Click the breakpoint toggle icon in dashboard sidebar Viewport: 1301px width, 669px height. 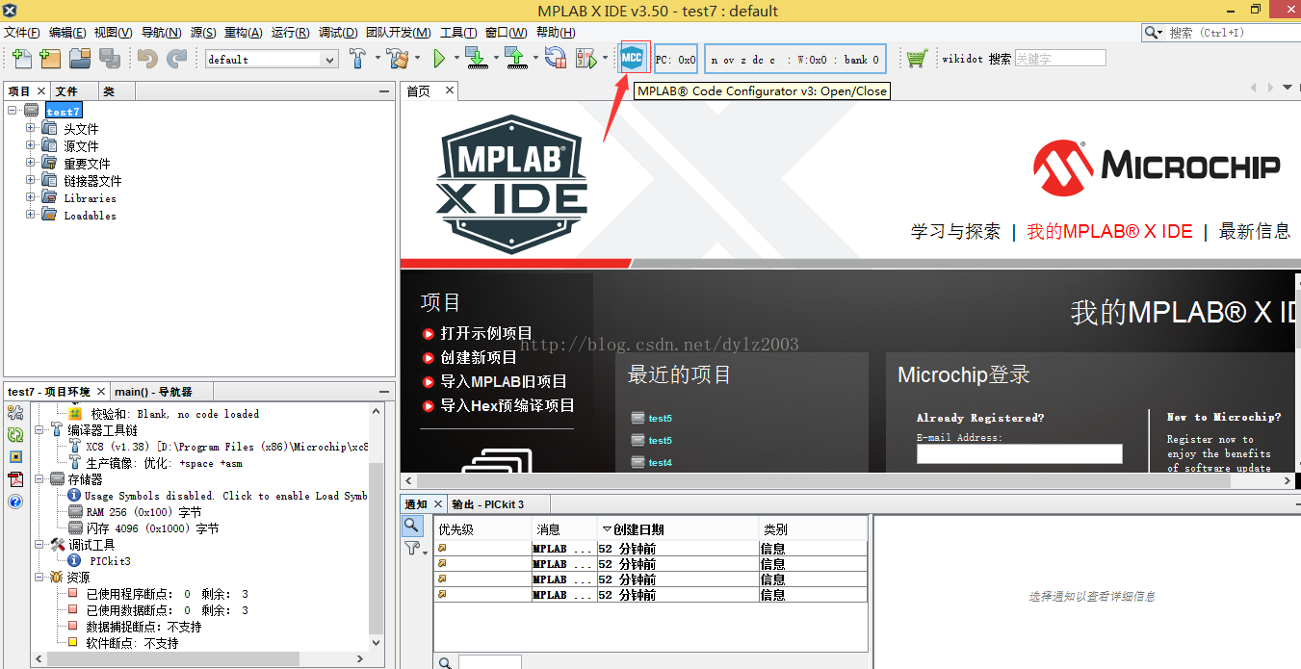click(15, 457)
